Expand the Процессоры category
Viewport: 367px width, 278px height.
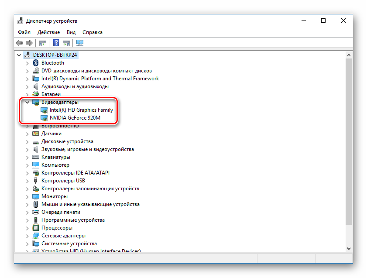(x=27, y=228)
